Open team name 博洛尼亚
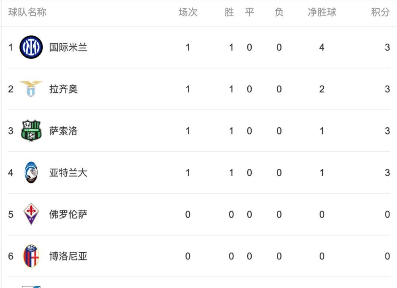This screenshot has width=397, height=288. (68, 256)
